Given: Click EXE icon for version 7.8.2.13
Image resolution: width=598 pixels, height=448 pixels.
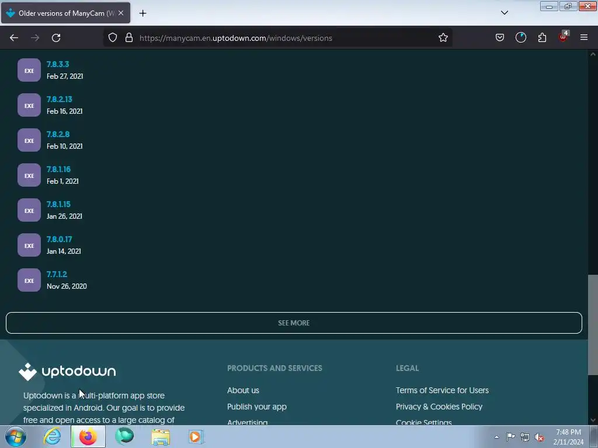Looking at the screenshot, I should [x=29, y=105].
